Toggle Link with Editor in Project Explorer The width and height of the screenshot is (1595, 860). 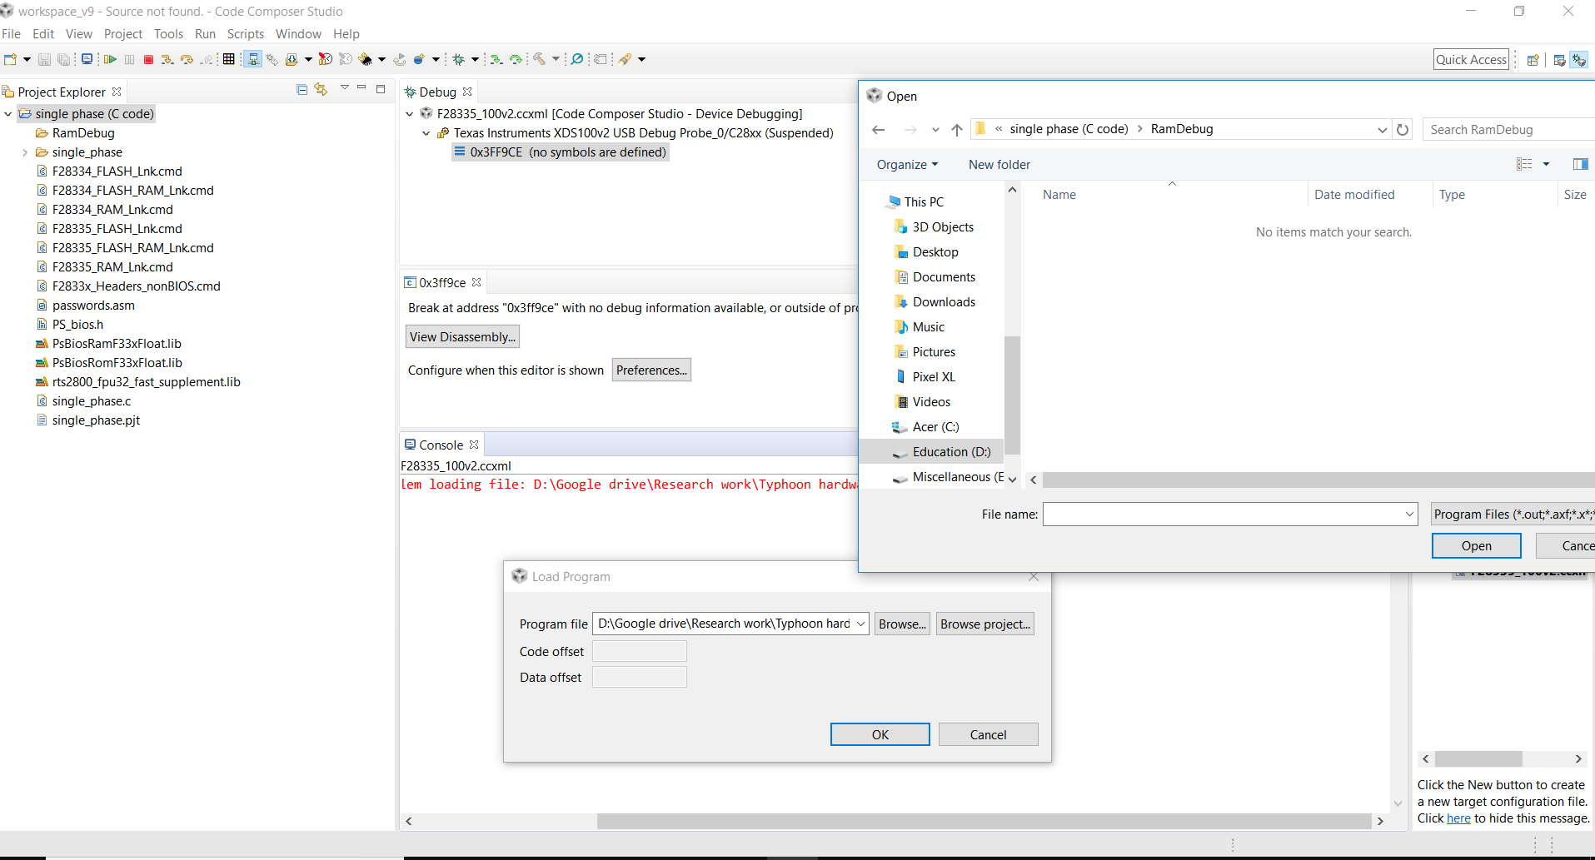[321, 89]
